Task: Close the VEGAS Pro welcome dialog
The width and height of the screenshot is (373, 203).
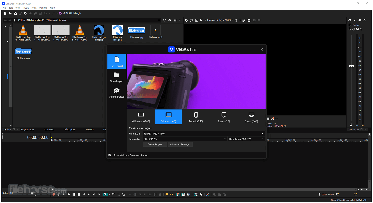Action: click(262, 50)
